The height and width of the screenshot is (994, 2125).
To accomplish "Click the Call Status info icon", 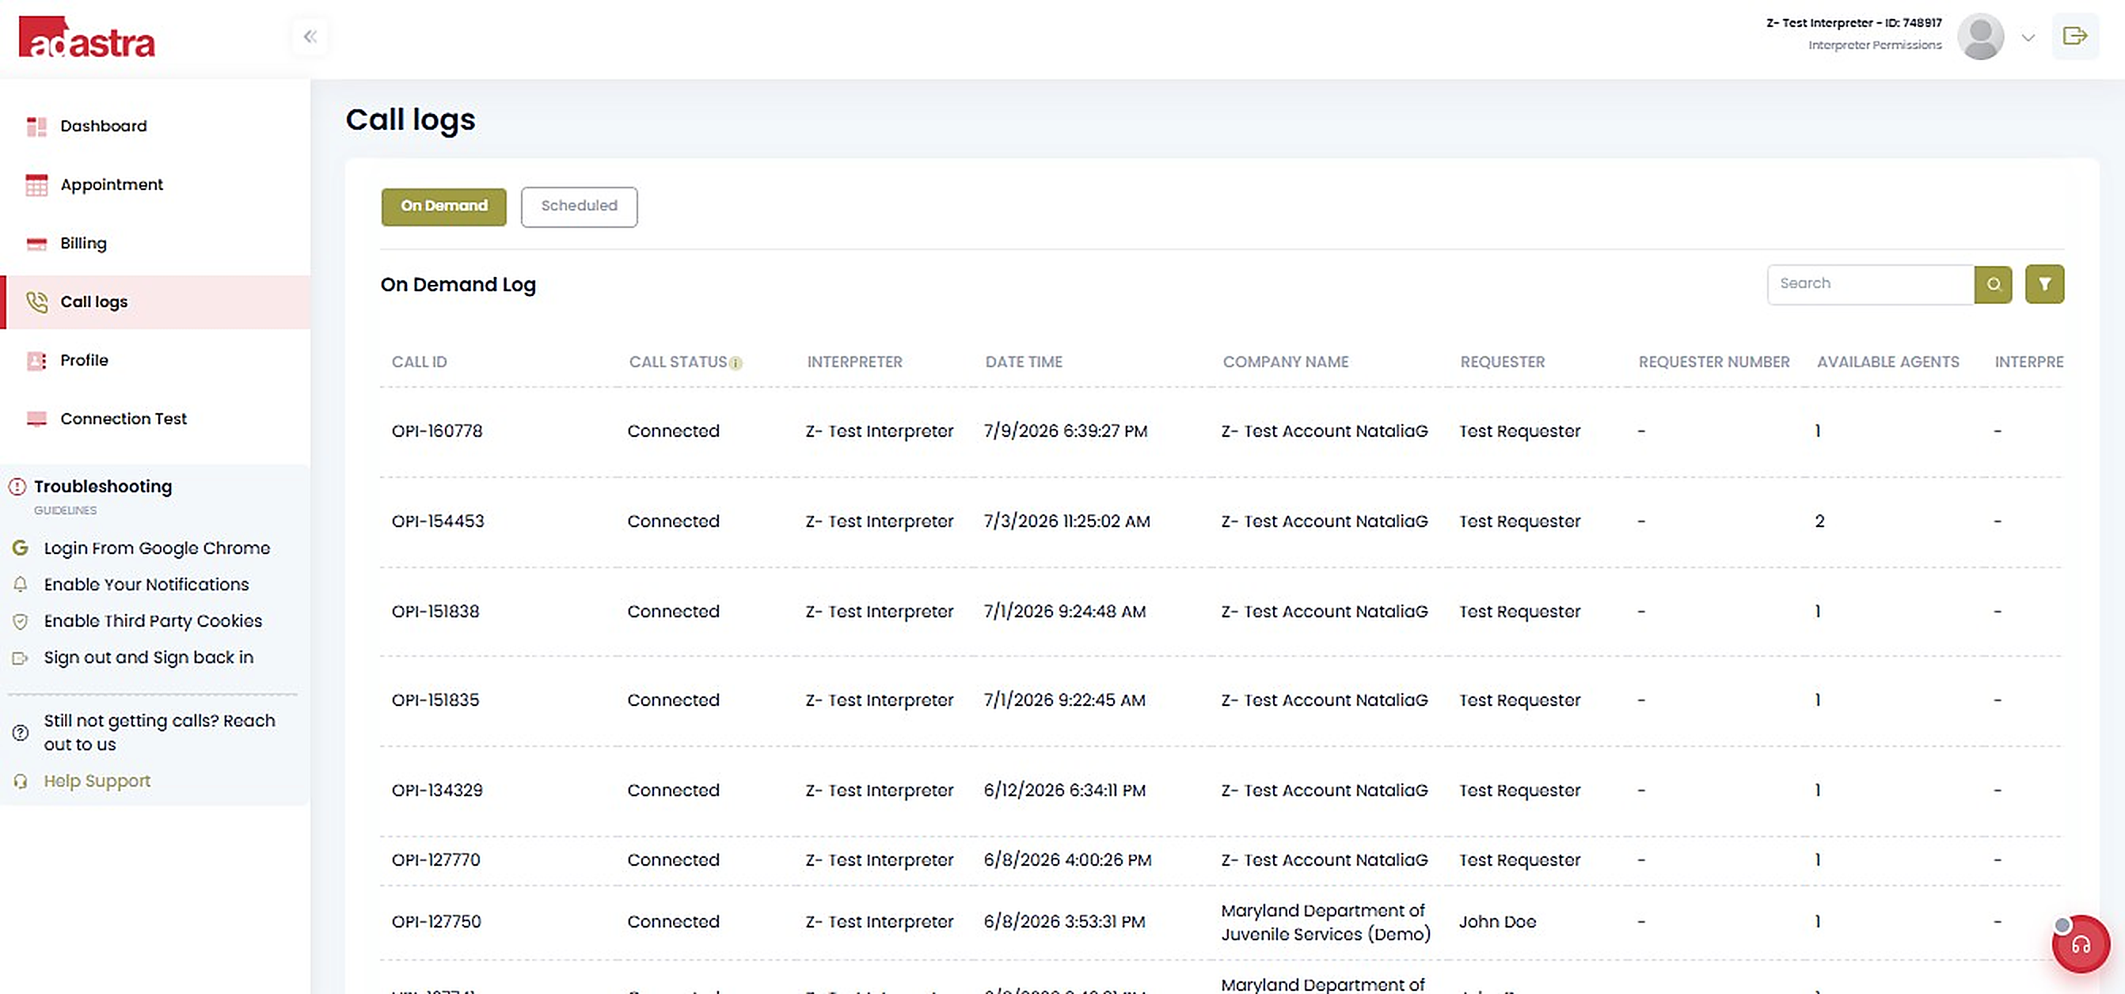I will 736,363.
